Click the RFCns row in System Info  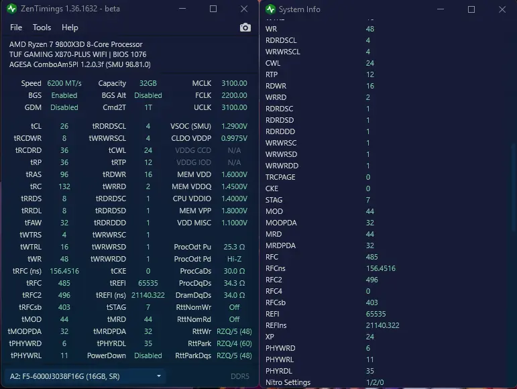pyautogui.click(x=386, y=268)
